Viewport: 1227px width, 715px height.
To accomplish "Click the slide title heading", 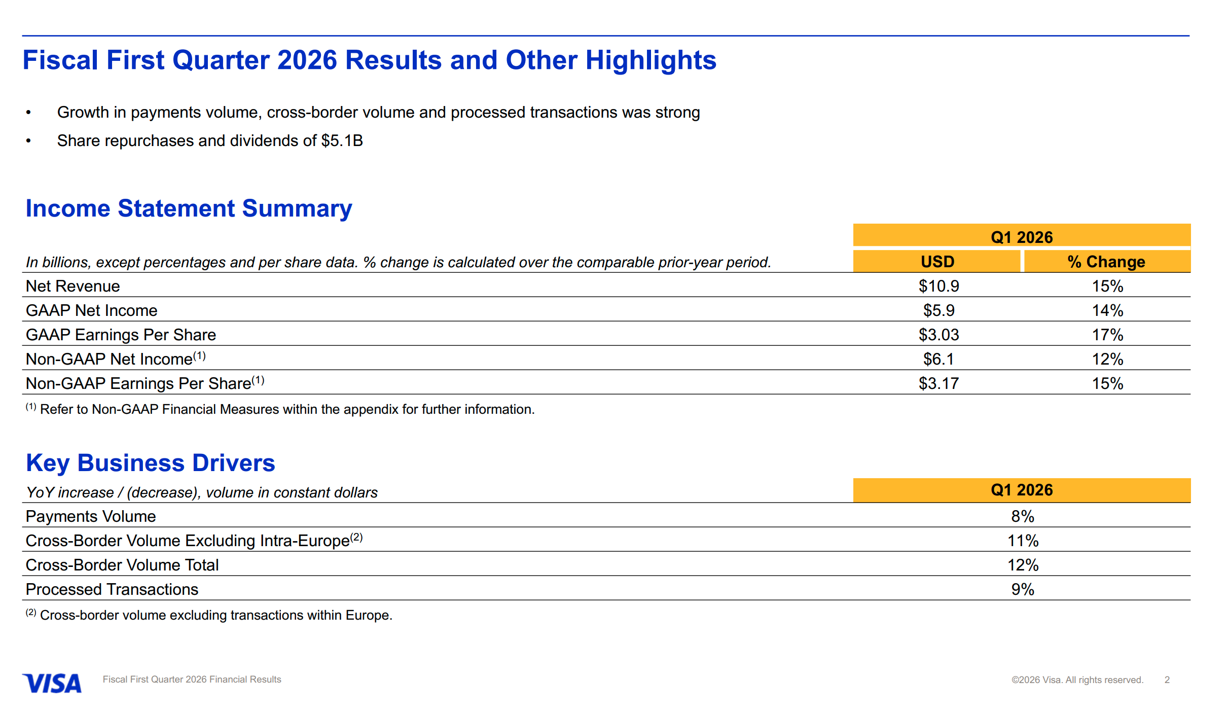I will (369, 60).
